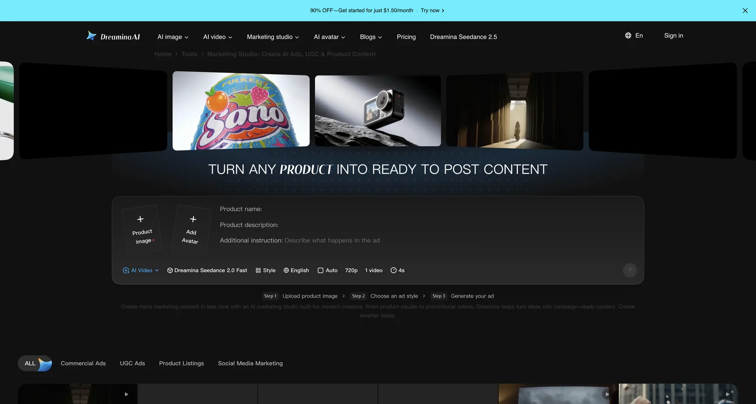Open the Tools breadcrumb
Viewport: 756px width, 404px height.
coord(189,54)
